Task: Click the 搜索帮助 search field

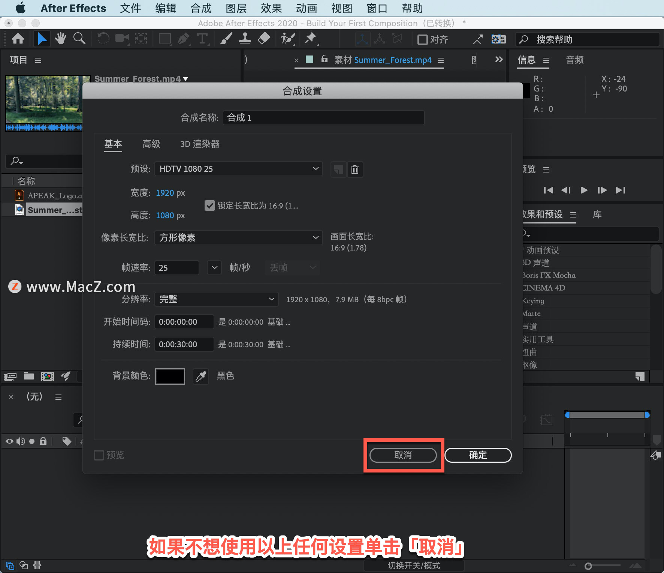Action: [588, 39]
